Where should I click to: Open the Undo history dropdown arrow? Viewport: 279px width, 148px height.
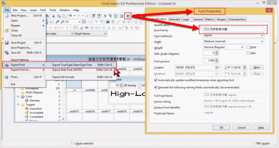(74, 16)
